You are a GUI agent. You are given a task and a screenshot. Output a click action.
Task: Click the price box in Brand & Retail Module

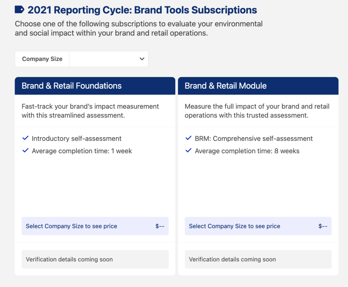pos(258,226)
